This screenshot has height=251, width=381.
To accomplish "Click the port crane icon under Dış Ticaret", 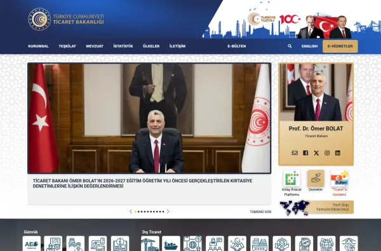I will tap(150, 243).
